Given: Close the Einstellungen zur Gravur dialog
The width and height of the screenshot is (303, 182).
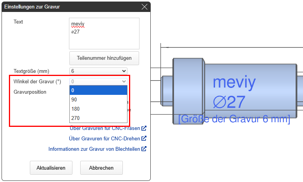Looking at the screenshot, I should 145,7.
